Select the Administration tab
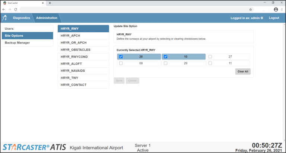The image size is (286, 153). click(47, 18)
